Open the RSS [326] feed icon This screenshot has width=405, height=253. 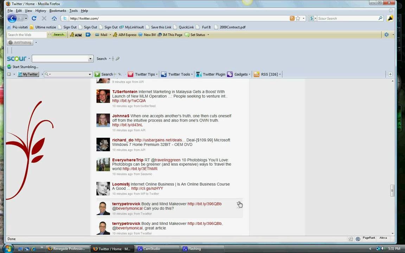257,74
